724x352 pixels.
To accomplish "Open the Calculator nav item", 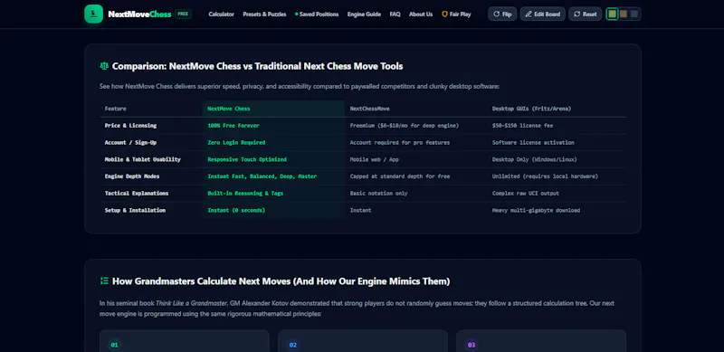I will pos(221,14).
